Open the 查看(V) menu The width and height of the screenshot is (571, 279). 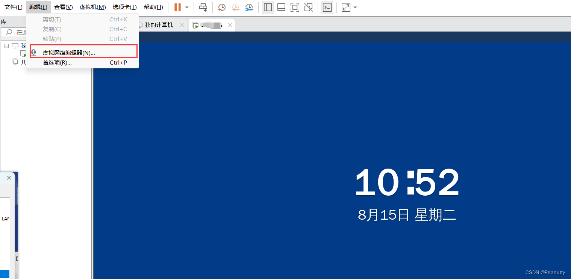(x=63, y=7)
